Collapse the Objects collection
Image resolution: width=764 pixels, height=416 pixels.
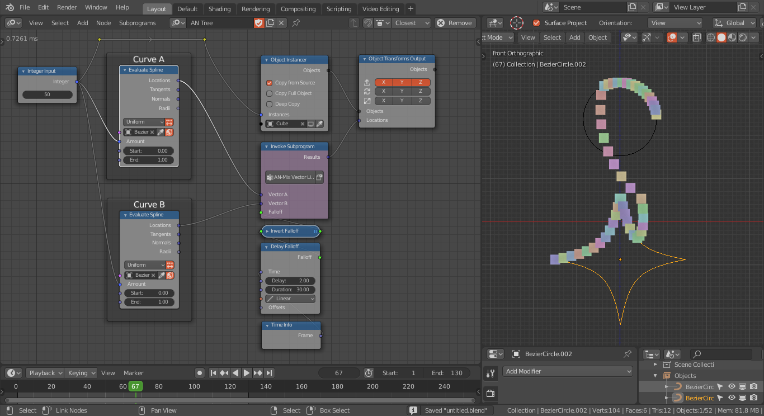(655, 376)
